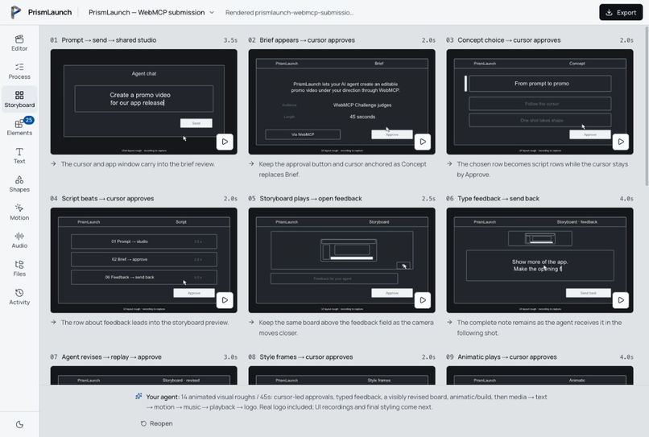
Task: Click the 3.0s duration of shot 07
Action: coord(230,357)
